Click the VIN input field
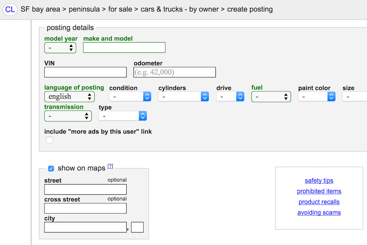 86,72
